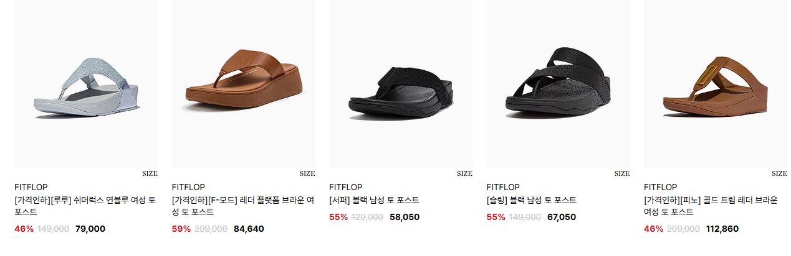
Task: Click the 112,860 sale price
Action: click(x=722, y=229)
